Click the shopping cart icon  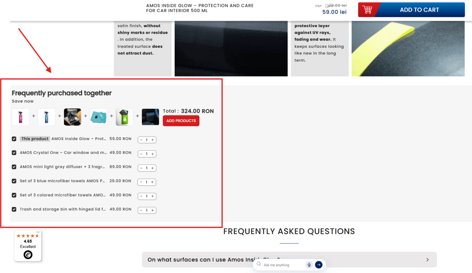coord(367,10)
